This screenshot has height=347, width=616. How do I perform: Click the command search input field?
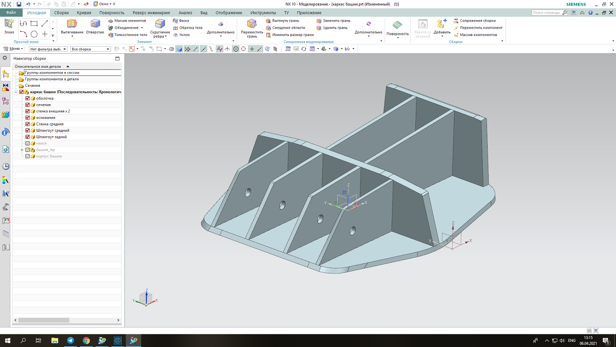click(547, 13)
